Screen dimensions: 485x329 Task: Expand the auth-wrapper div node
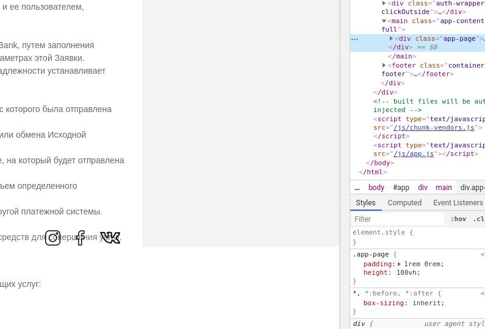click(x=384, y=3)
